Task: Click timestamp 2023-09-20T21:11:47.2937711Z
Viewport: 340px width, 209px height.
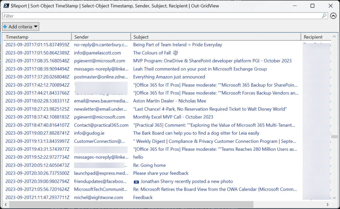Action: pyautogui.click(x=38, y=197)
